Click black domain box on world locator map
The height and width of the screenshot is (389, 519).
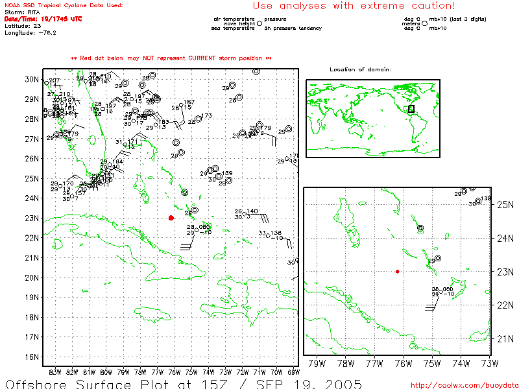click(411, 109)
